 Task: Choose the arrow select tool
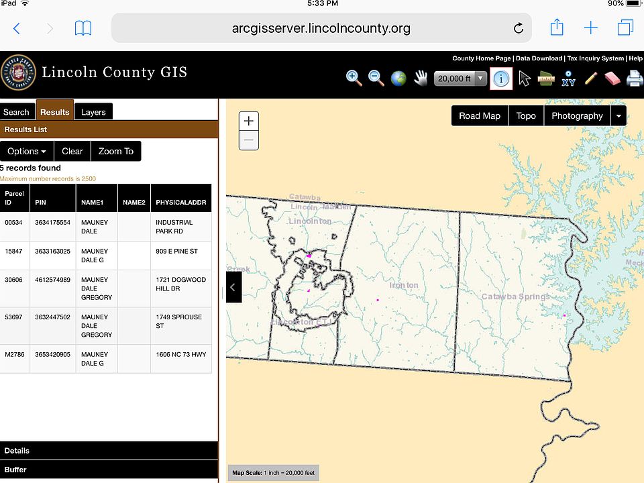click(524, 78)
